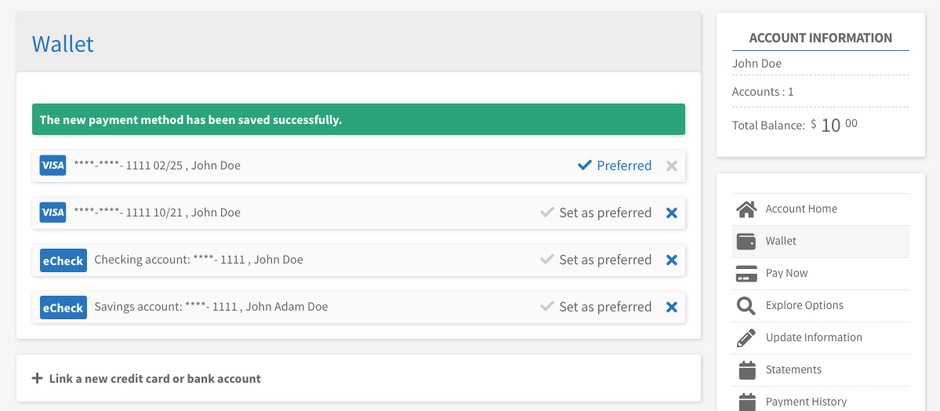This screenshot has width=940, height=411.
Task: Click the Account Home house icon
Action: pos(746,209)
